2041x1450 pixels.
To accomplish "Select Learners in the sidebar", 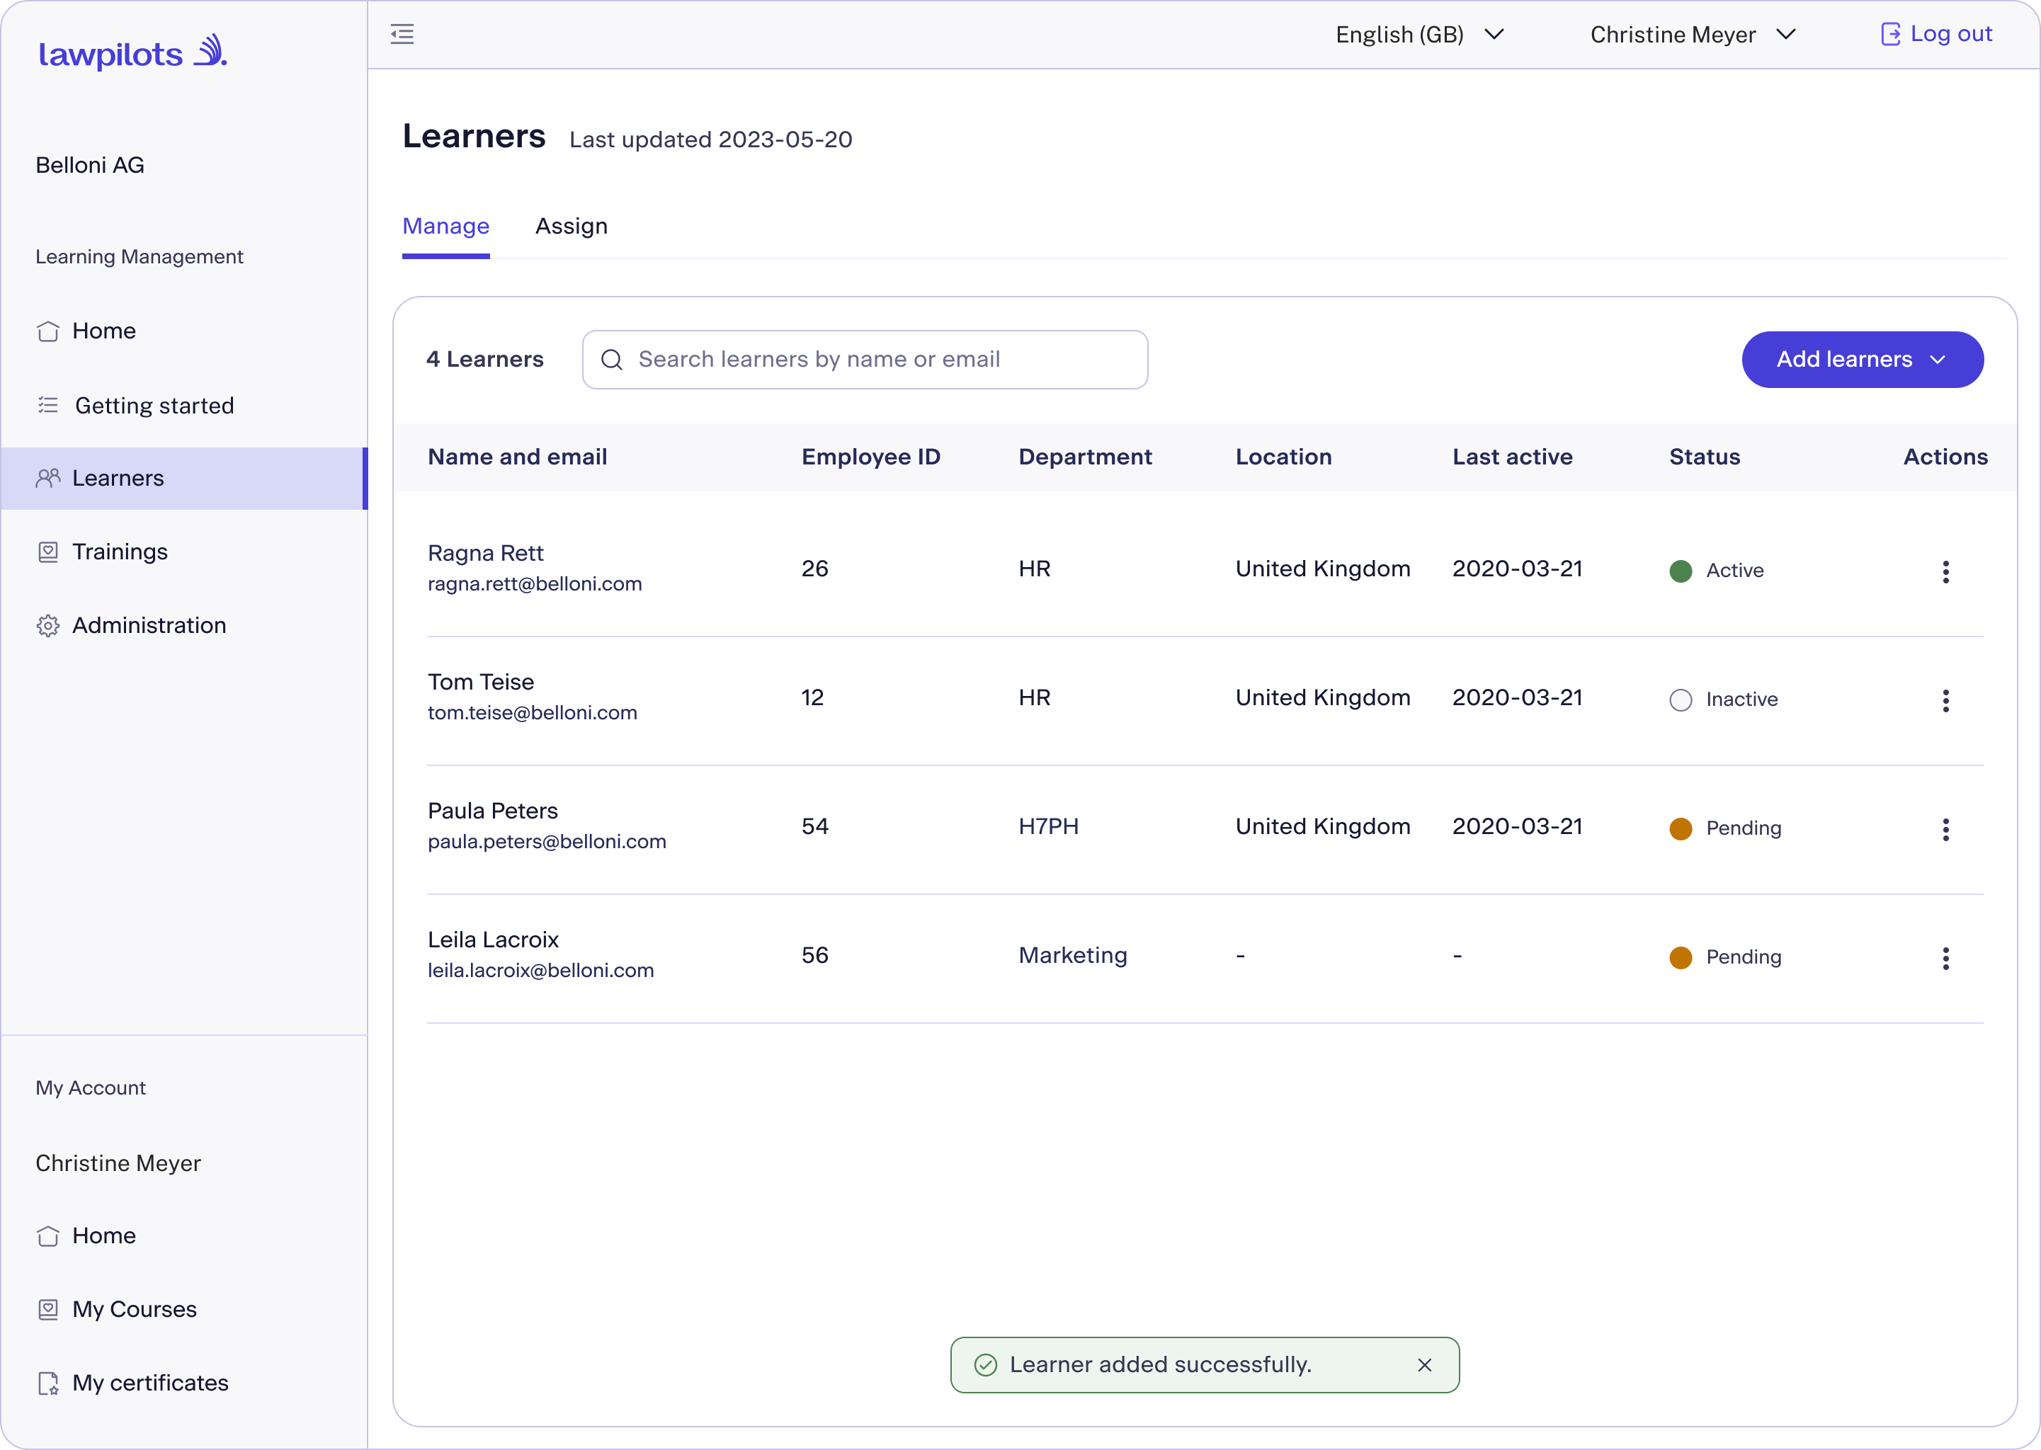I will (x=184, y=479).
